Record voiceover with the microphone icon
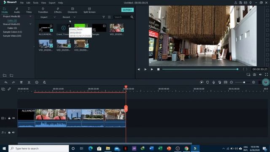This screenshot has height=152, width=270. 213,82
